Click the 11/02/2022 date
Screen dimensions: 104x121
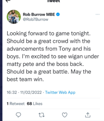point(31,92)
